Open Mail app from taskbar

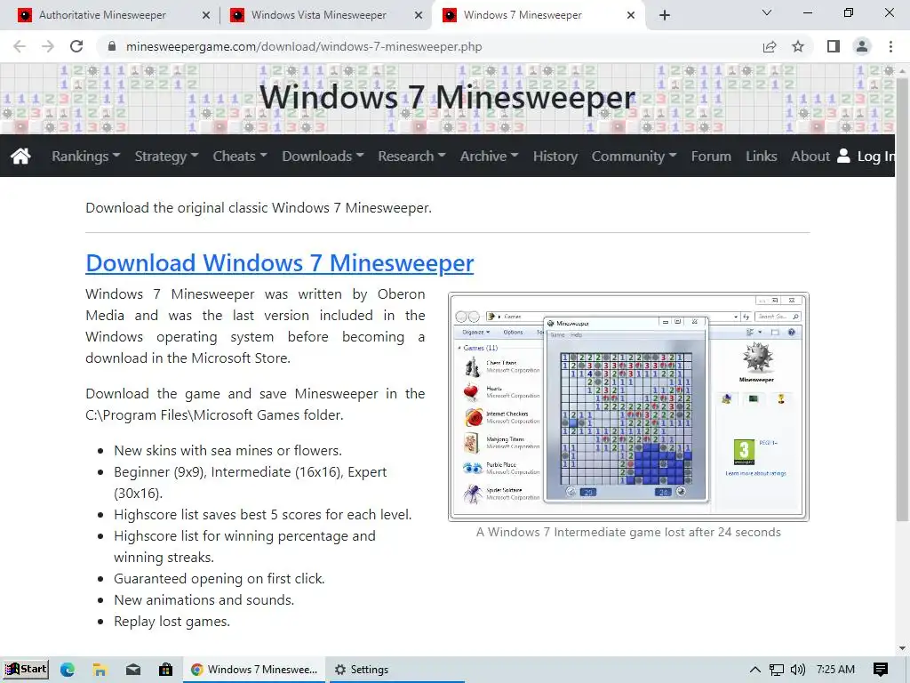tap(133, 669)
